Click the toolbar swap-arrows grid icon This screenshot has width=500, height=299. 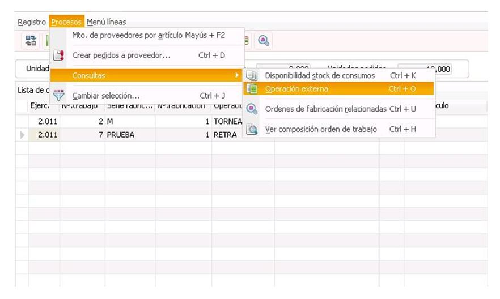click(x=31, y=41)
